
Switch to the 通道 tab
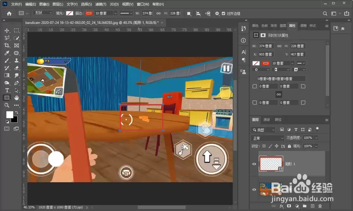tap(267, 120)
